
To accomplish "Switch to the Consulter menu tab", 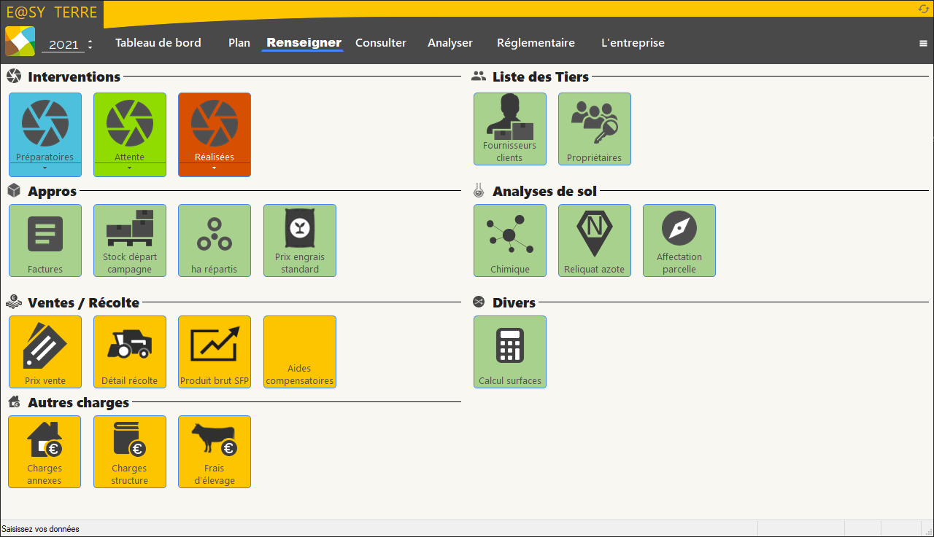I will (380, 43).
